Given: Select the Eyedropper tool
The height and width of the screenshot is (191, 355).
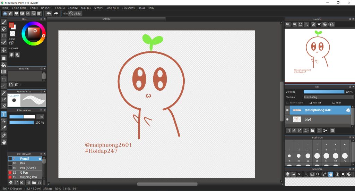Looking at the screenshot, I should tap(3, 135).
